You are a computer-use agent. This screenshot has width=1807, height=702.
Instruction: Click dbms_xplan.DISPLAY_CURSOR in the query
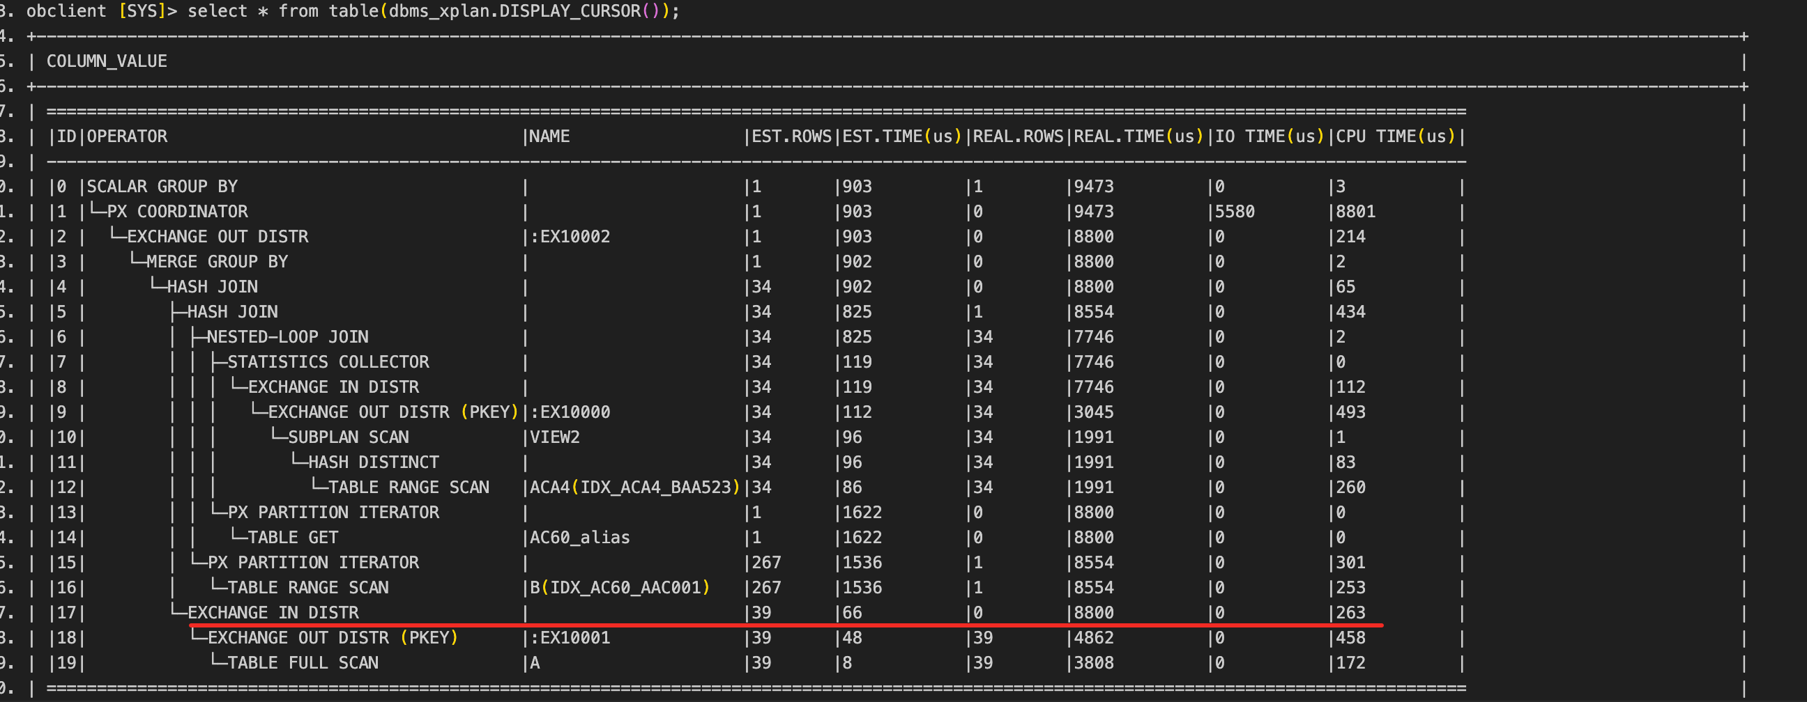[x=515, y=11]
